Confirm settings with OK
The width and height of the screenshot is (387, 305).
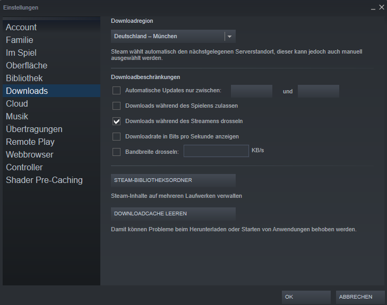coord(306,297)
